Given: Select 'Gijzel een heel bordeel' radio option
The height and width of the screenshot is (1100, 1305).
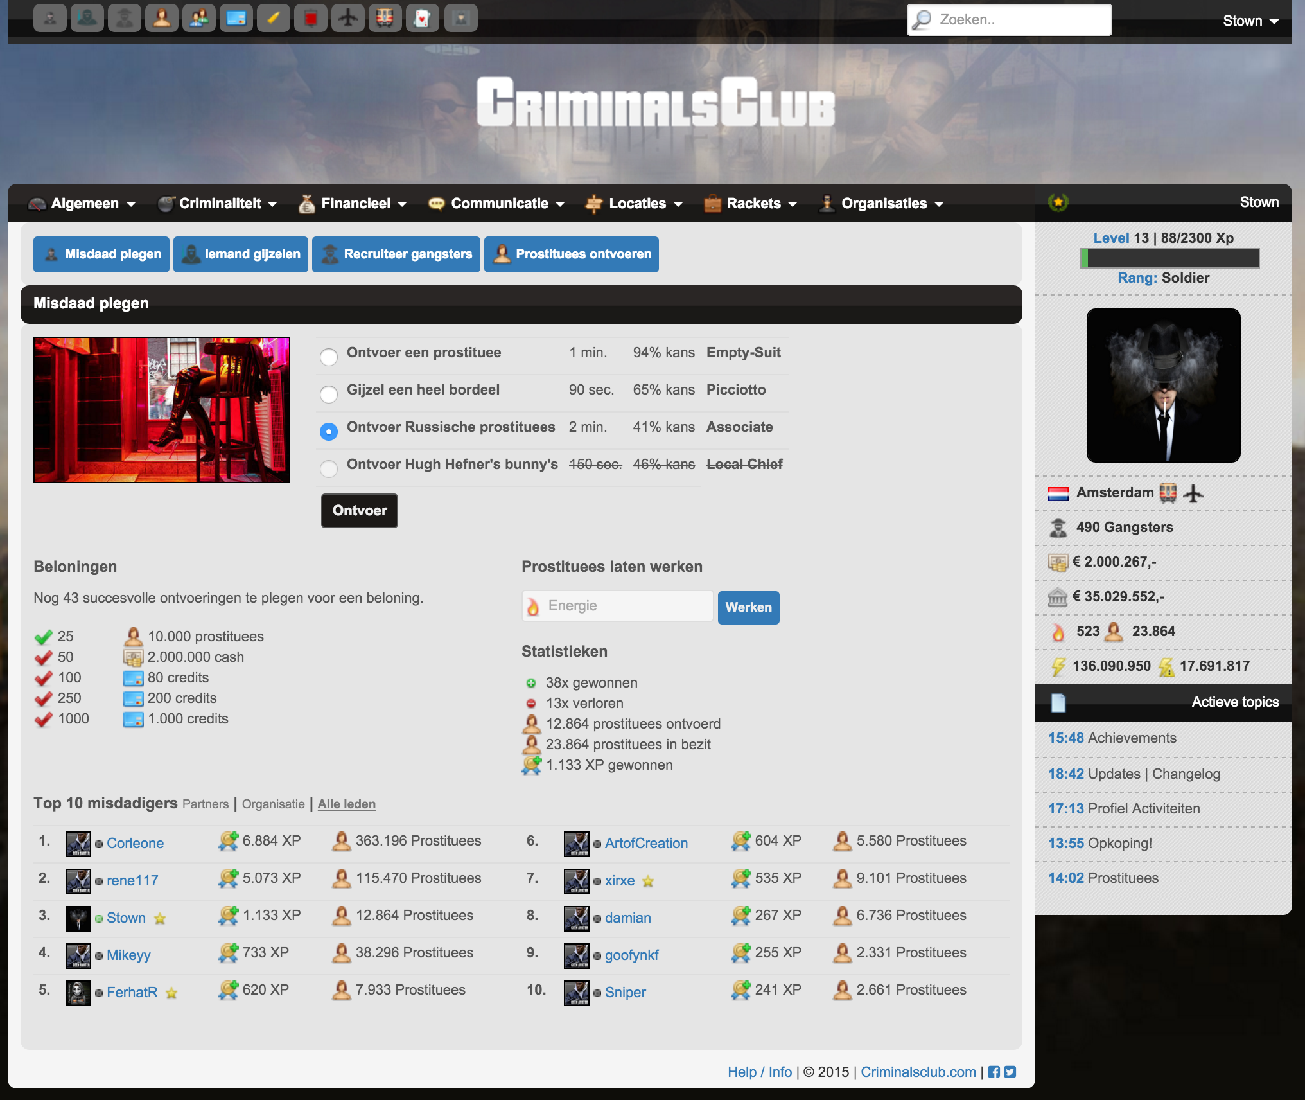Looking at the screenshot, I should [329, 394].
